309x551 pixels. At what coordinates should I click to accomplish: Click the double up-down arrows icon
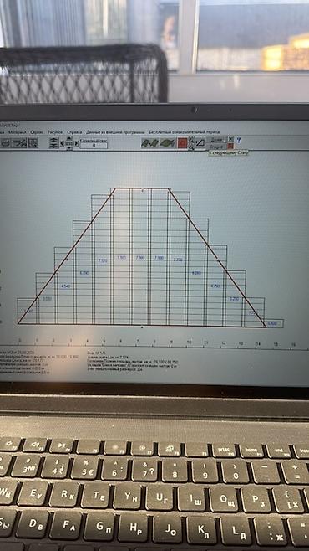pos(53,143)
